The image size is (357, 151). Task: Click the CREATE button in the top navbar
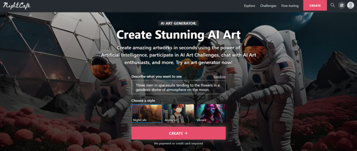click(315, 6)
